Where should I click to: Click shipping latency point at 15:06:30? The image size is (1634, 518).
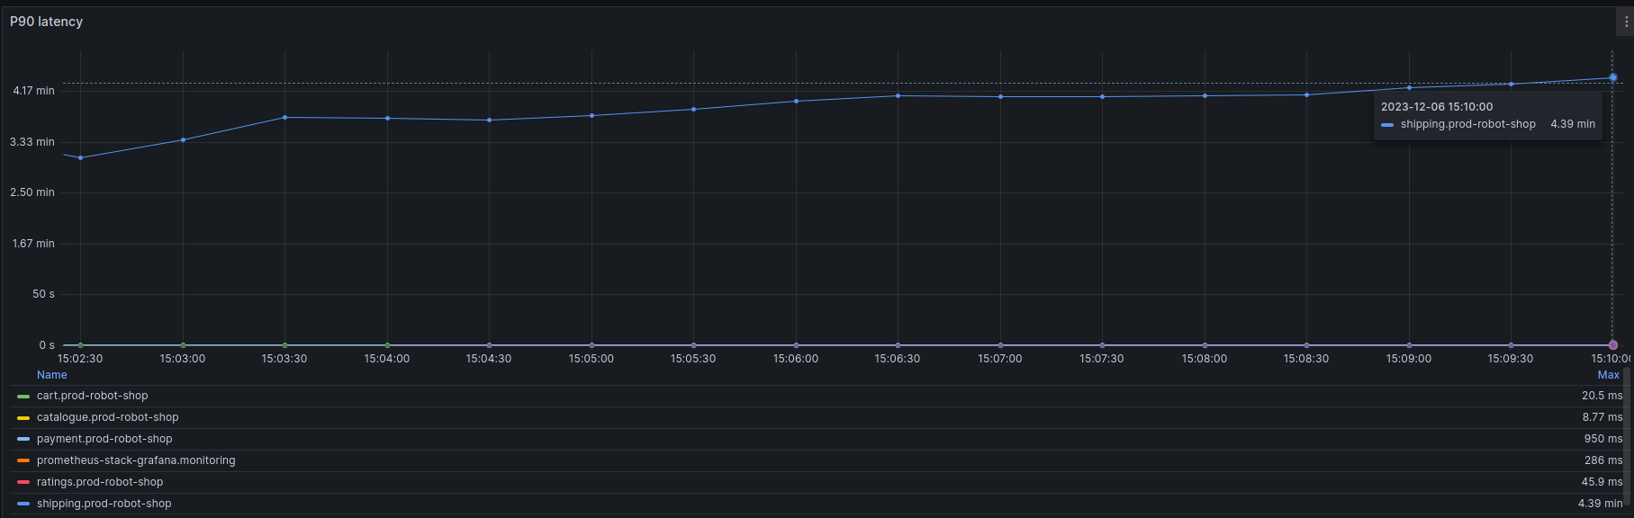tap(898, 95)
